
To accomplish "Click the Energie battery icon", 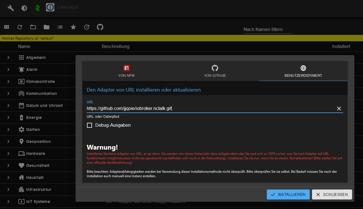I will (21, 117).
